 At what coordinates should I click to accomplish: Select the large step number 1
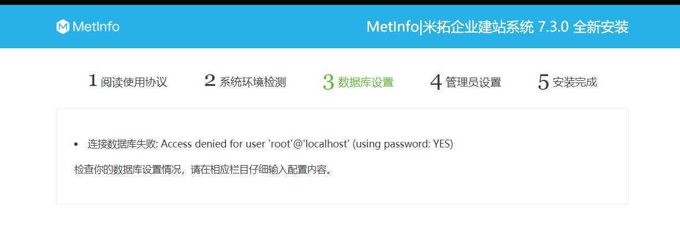pos(93,81)
